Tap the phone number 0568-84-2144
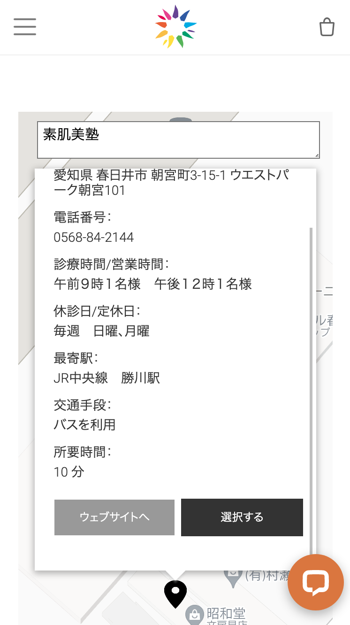This screenshot has width=350, height=625. (x=94, y=238)
